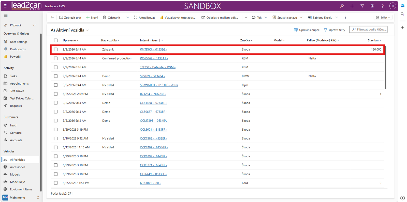Viewport: 407px width, 202px height.
Task: Click the plus quick create icon
Action: (x=352, y=6)
